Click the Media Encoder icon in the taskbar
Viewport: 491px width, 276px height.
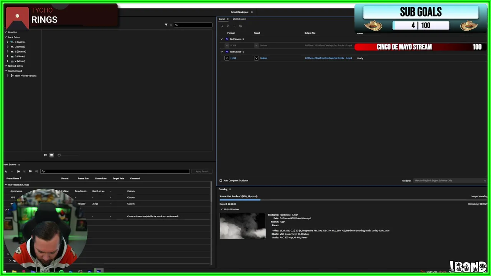click(99, 271)
